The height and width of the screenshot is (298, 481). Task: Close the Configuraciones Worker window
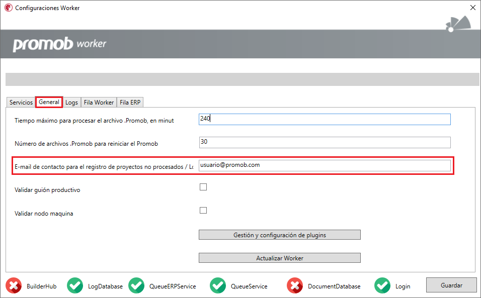coord(473,8)
